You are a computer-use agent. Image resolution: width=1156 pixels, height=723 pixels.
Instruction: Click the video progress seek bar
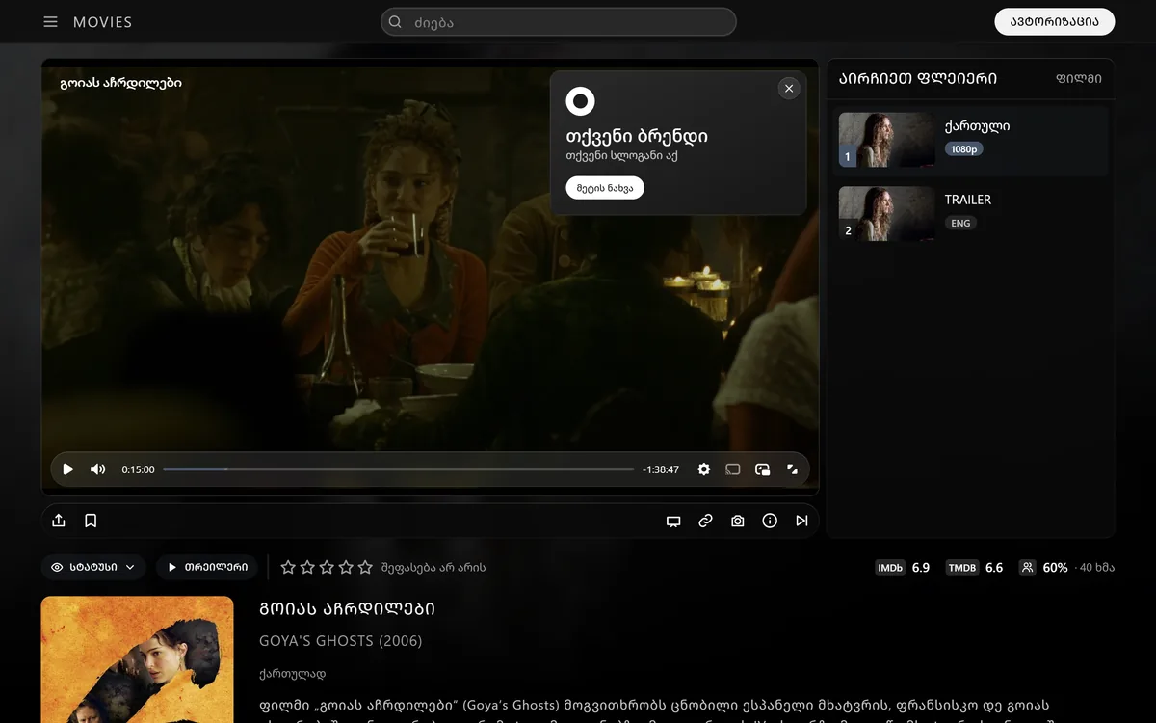(x=398, y=469)
